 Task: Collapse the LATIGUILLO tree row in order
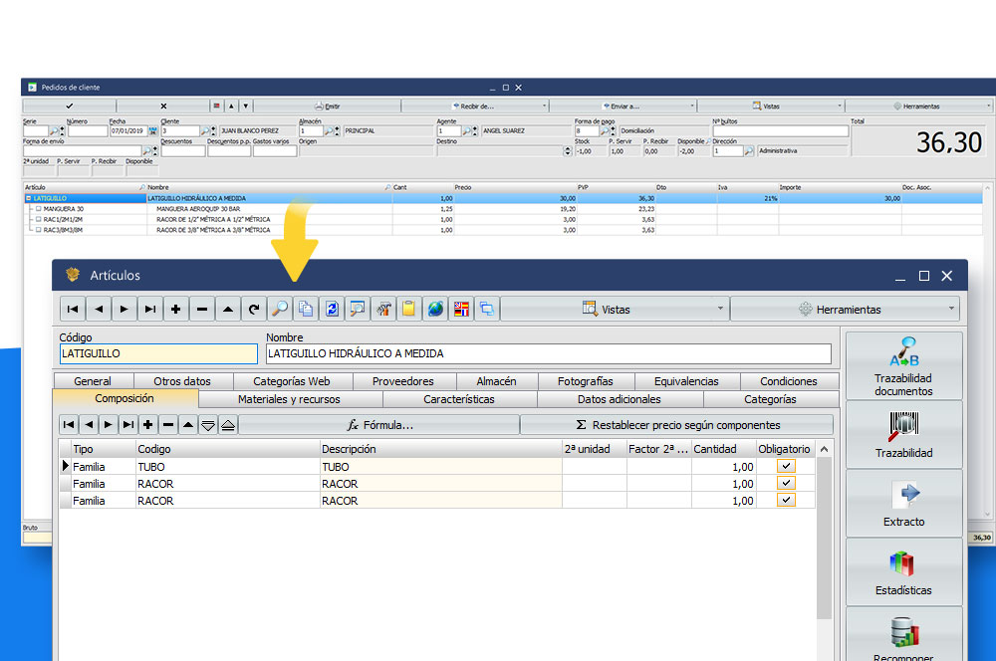[28, 198]
